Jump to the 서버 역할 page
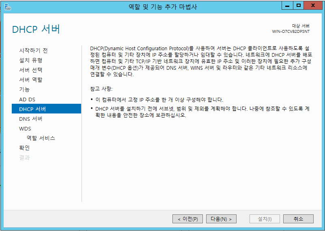The height and width of the screenshot is (231, 325). (x=30, y=80)
